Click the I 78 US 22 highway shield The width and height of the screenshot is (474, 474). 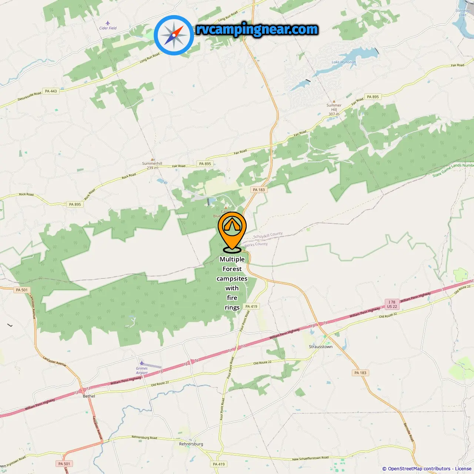click(392, 304)
